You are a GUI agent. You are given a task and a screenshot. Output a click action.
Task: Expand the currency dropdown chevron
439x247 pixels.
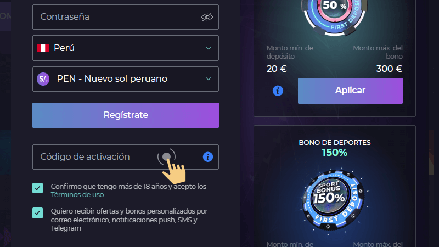[209, 79]
